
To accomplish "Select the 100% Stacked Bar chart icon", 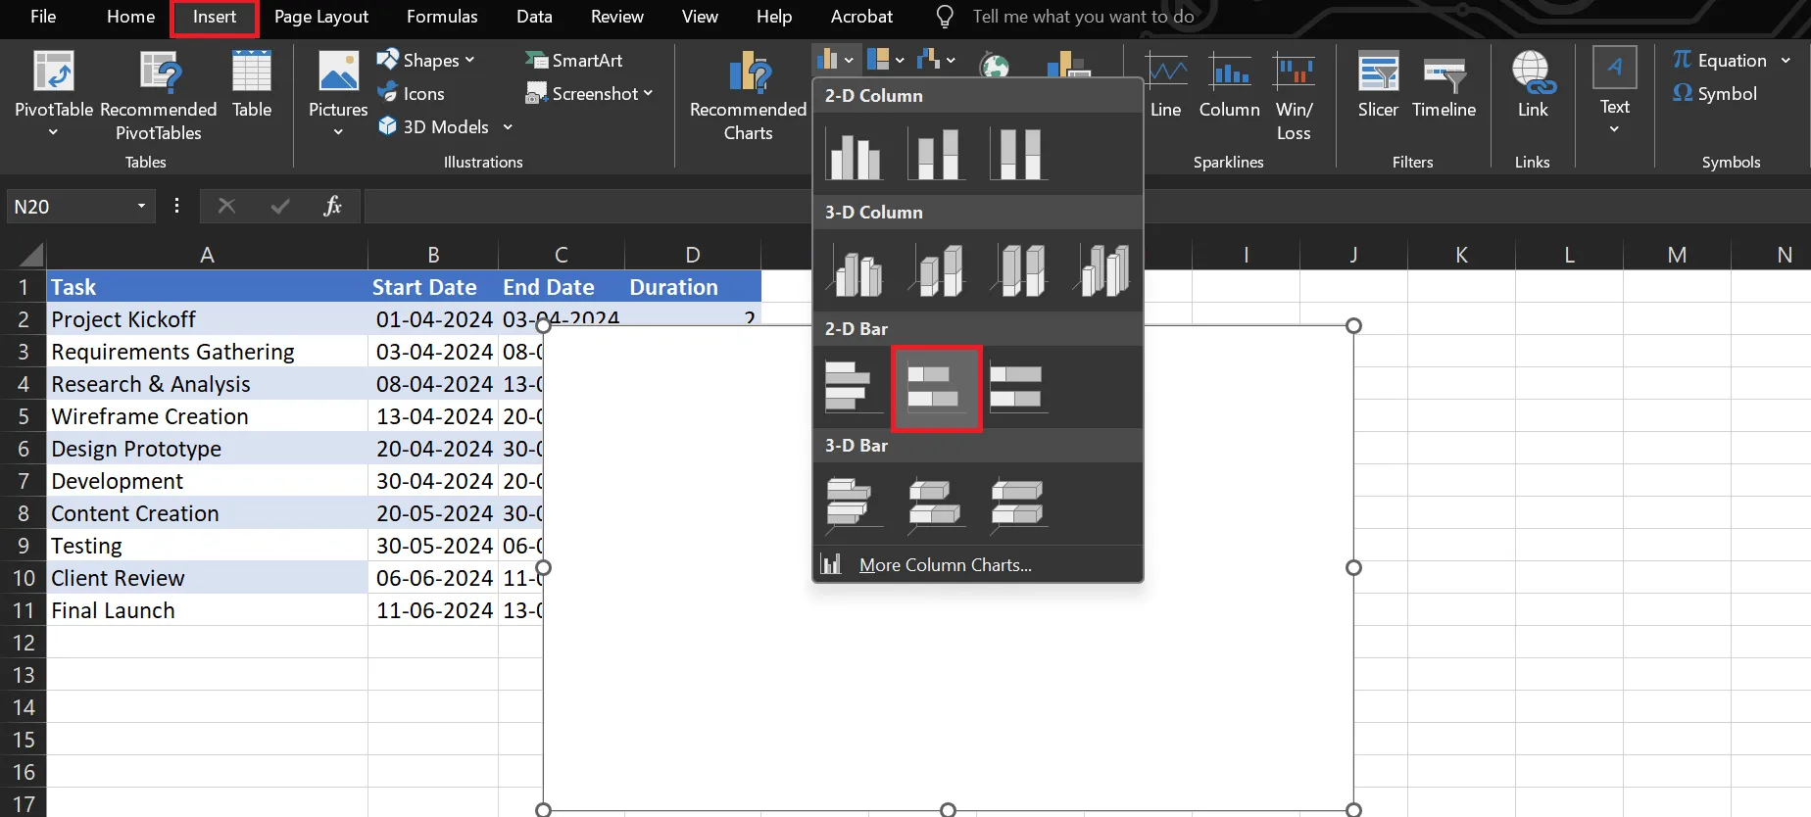I will click(1017, 388).
